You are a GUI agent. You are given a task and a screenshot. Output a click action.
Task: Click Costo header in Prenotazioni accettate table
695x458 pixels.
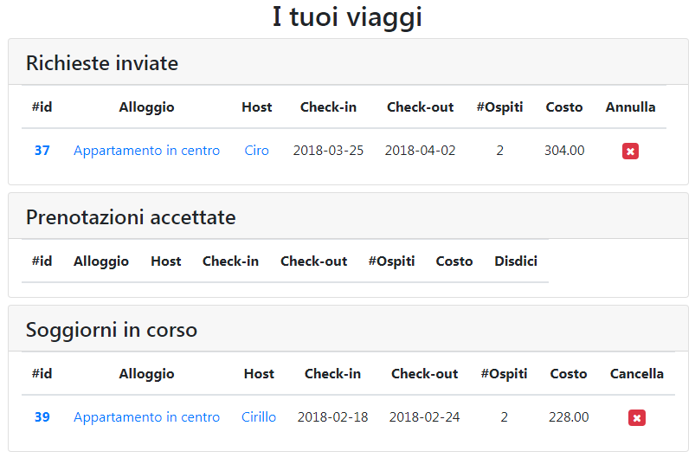pos(454,261)
